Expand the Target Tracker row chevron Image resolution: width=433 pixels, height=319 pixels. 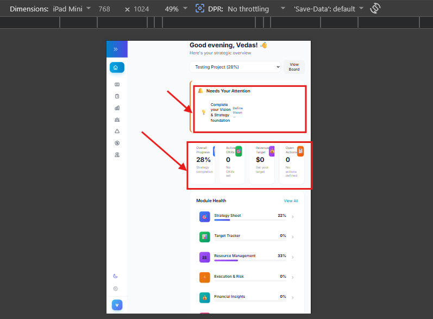[x=293, y=237]
